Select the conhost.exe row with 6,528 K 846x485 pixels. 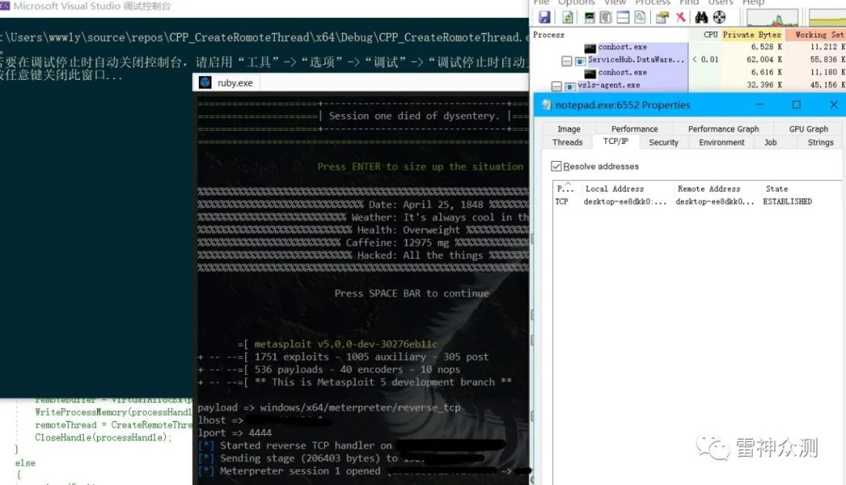click(689, 48)
